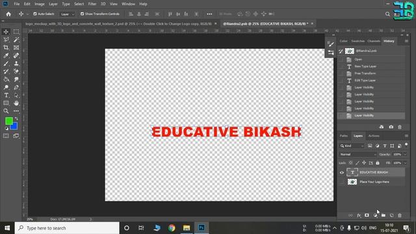
Task: Show the Place Your Logo Here layer
Action: coord(342,182)
